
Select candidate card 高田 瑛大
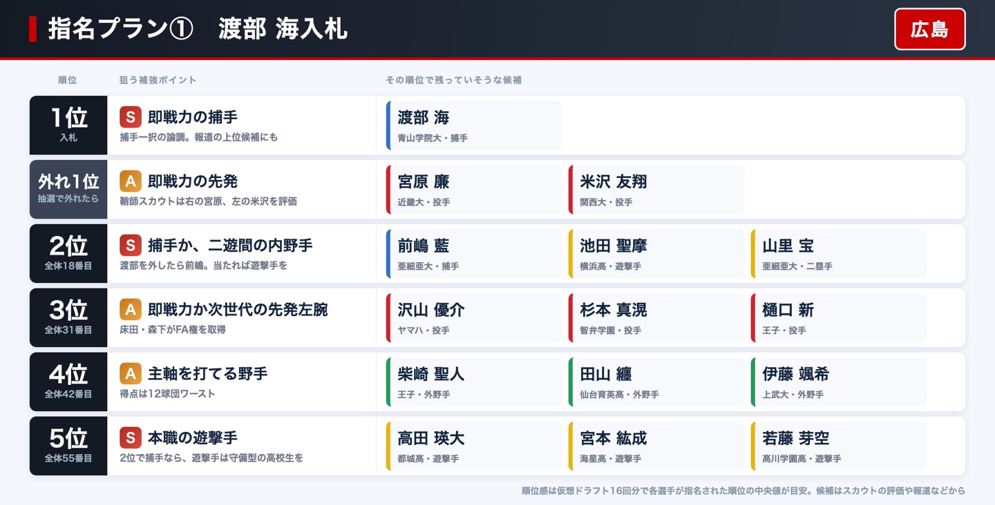[x=474, y=446]
